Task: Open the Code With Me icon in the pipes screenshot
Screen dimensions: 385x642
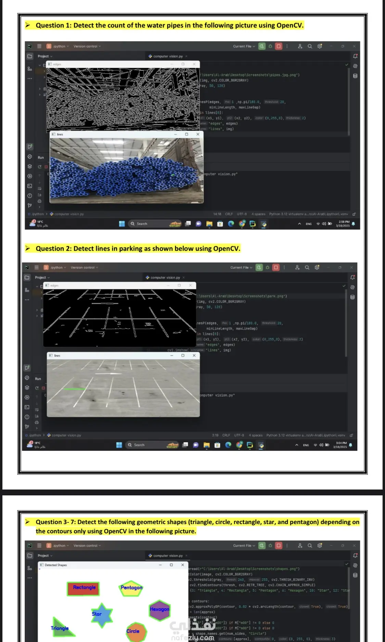Action: 300,46
